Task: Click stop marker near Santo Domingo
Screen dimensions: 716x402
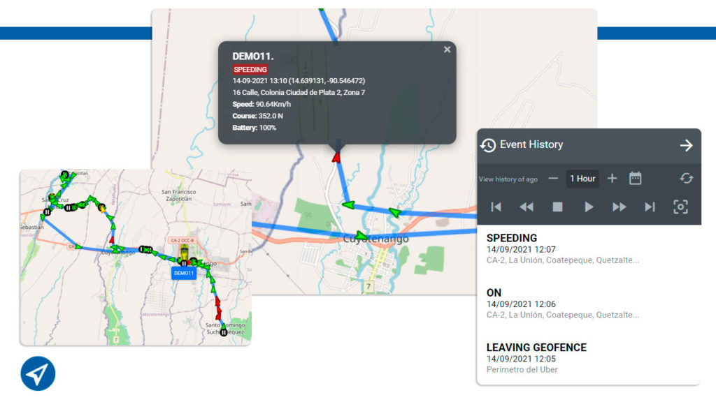Action: pos(223,333)
